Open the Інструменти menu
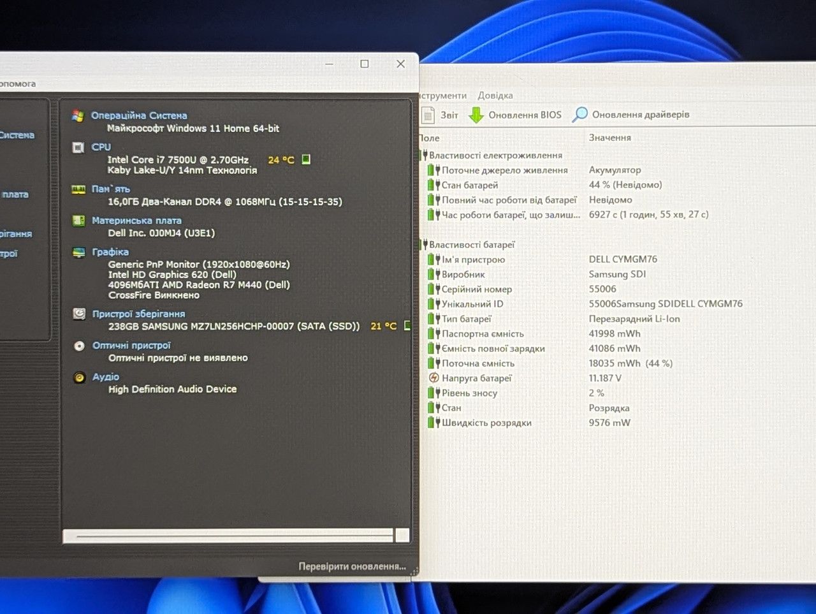The width and height of the screenshot is (816, 614). (442, 96)
